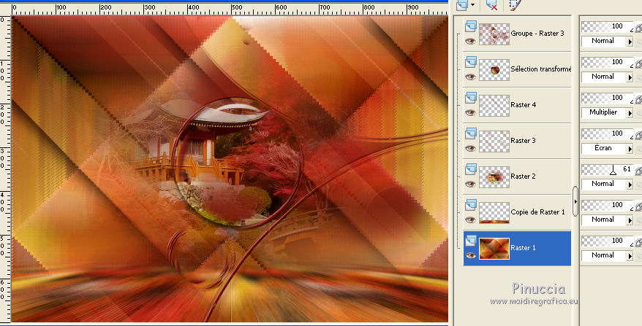Screen dimensions: 642x326
Task: Click opacity slider of Groupe - Raster 3
Action: point(607,26)
